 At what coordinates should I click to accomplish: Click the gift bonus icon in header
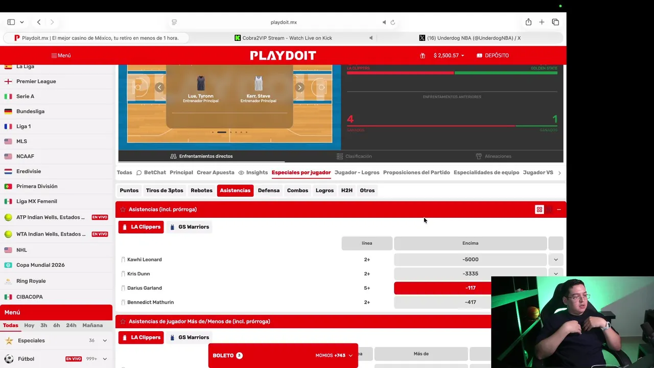(423, 55)
